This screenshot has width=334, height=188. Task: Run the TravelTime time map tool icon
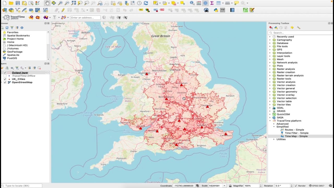[46, 17]
